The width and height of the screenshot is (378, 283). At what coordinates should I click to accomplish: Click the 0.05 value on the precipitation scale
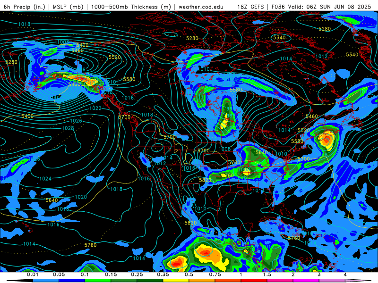pyautogui.click(x=59, y=275)
